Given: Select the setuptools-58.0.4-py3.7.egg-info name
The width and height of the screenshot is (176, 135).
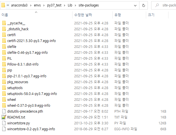Looking at the screenshot, I should (x=32, y=94).
